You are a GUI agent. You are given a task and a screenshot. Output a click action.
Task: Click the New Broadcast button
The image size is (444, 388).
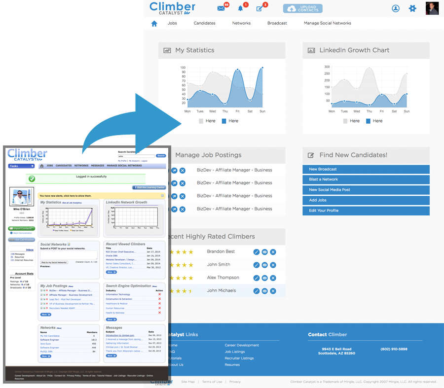click(366, 169)
